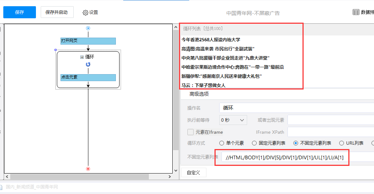Enable the 元素在Iframe checkbox

[x=190, y=132]
